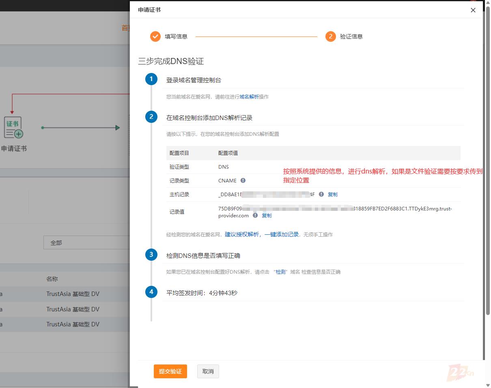The height and width of the screenshot is (388, 491).
Task: Click the orange checkmark on the 填写信息 step
Action: [x=155, y=36]
